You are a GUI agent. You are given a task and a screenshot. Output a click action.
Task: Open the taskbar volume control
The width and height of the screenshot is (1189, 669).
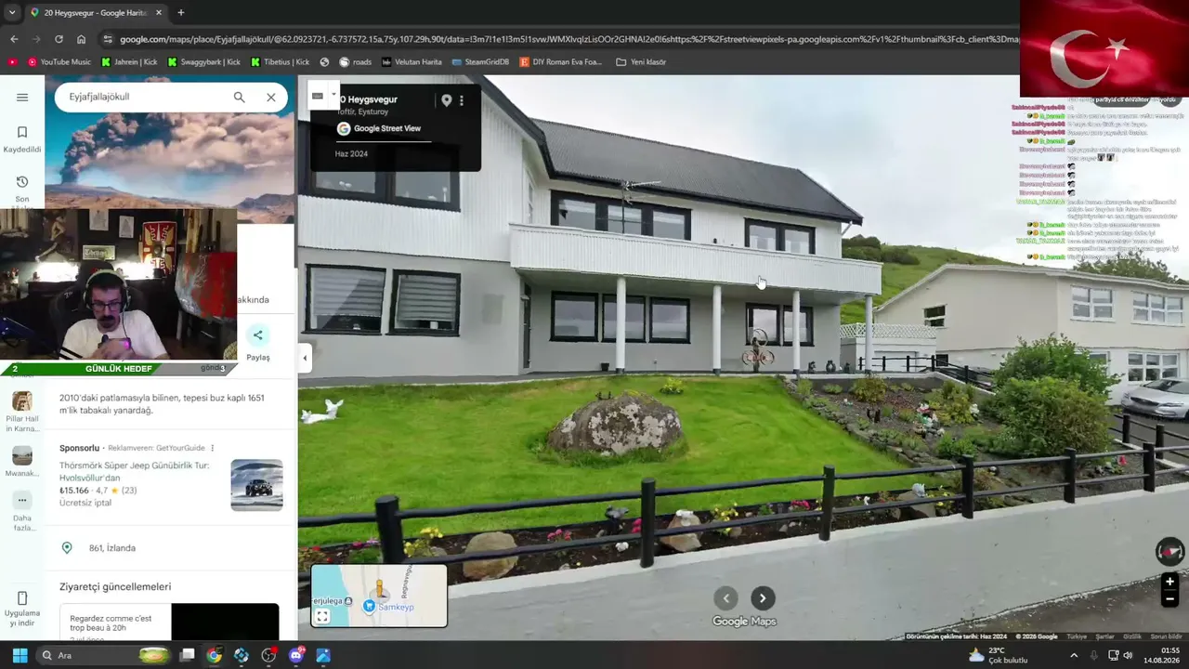coord(1129,655)
